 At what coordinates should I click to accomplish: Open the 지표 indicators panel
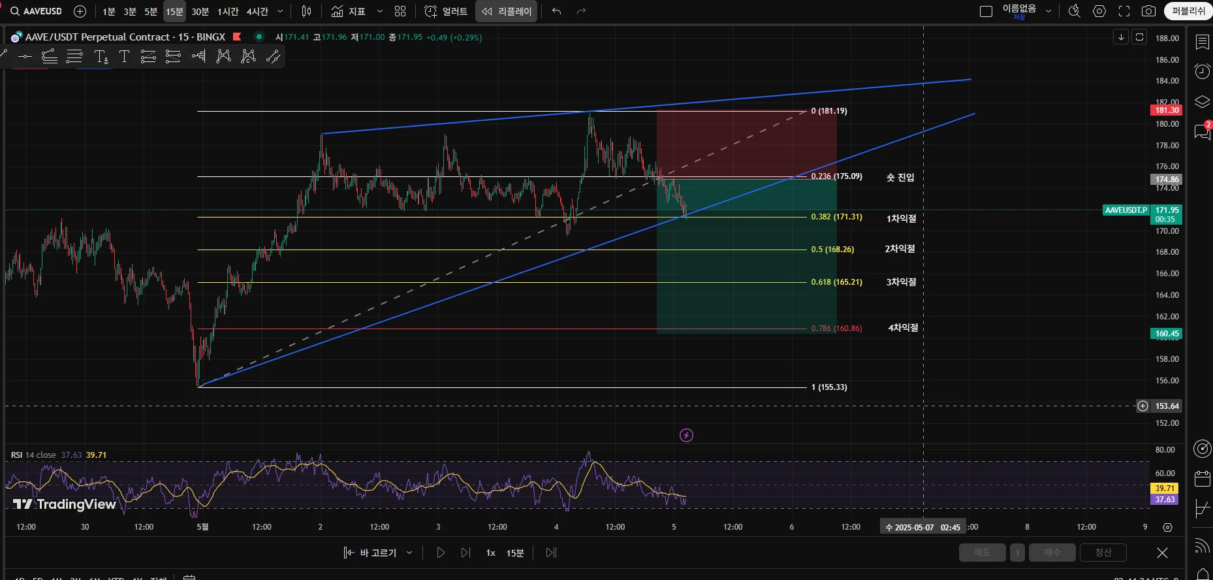348,11
